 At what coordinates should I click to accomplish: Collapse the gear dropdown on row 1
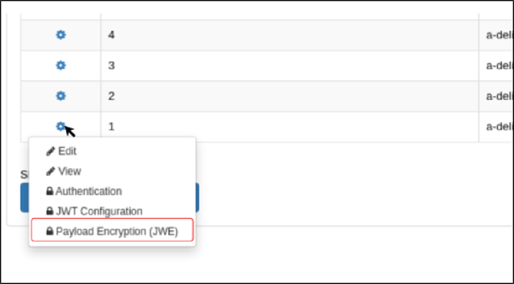pyautogui.click(x=61, y=126)
